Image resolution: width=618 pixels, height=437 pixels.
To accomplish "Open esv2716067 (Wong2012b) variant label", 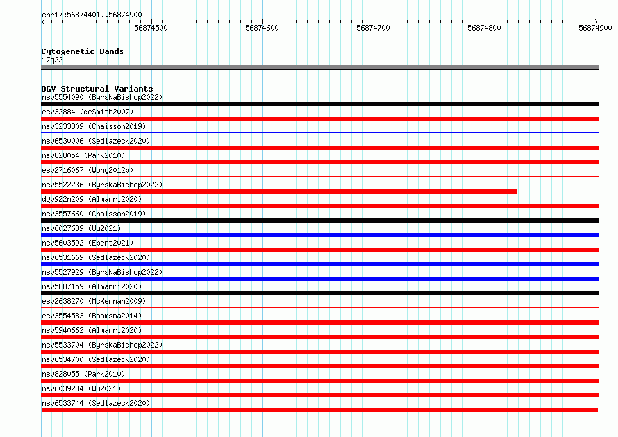I will [x=87, y=170].
